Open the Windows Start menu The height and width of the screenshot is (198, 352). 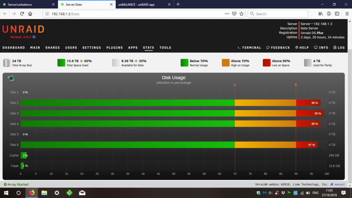coord(6,193)
